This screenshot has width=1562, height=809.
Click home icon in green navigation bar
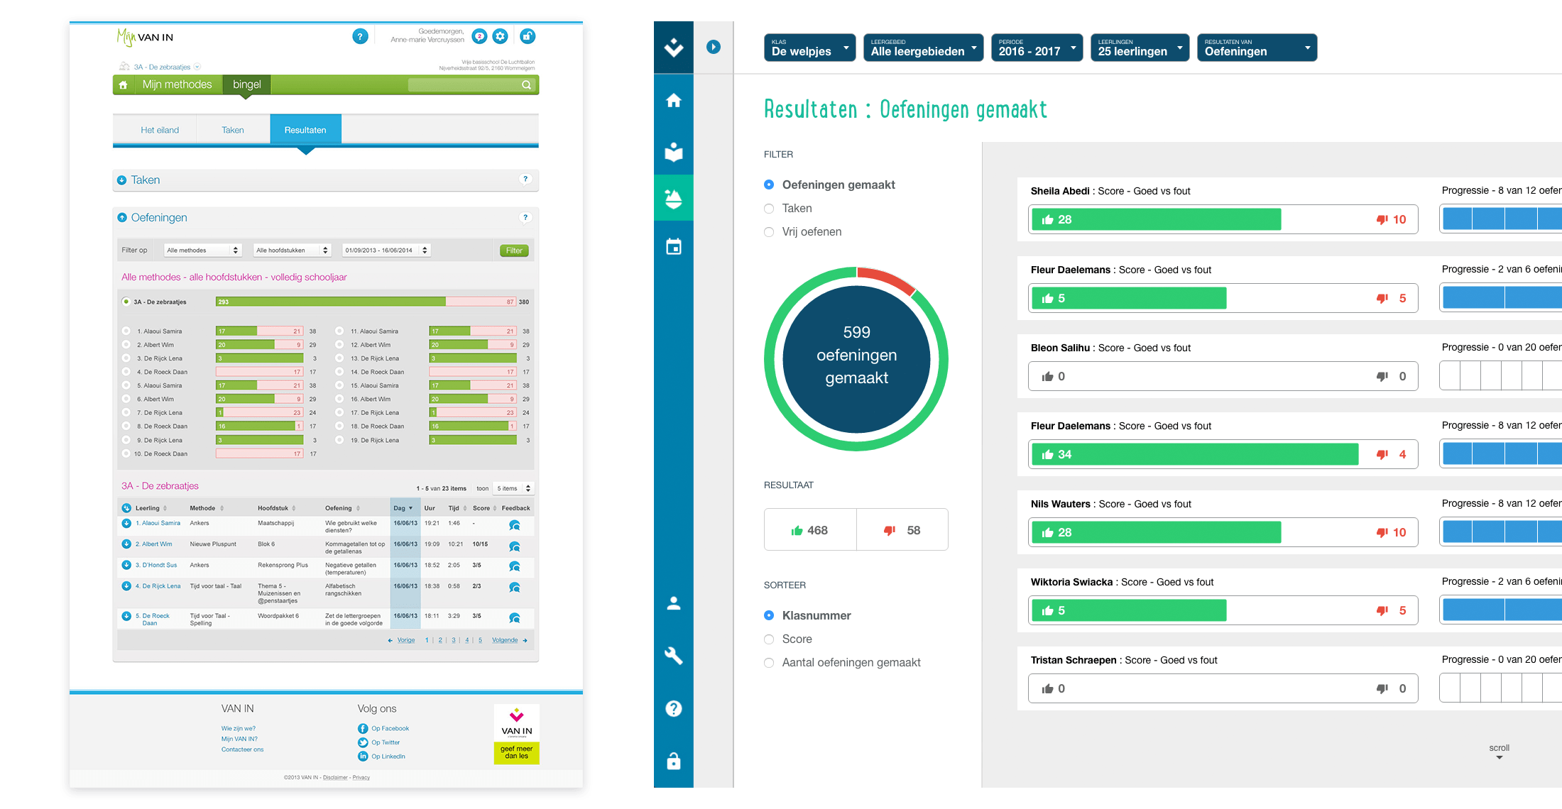[x=123, y=84]
